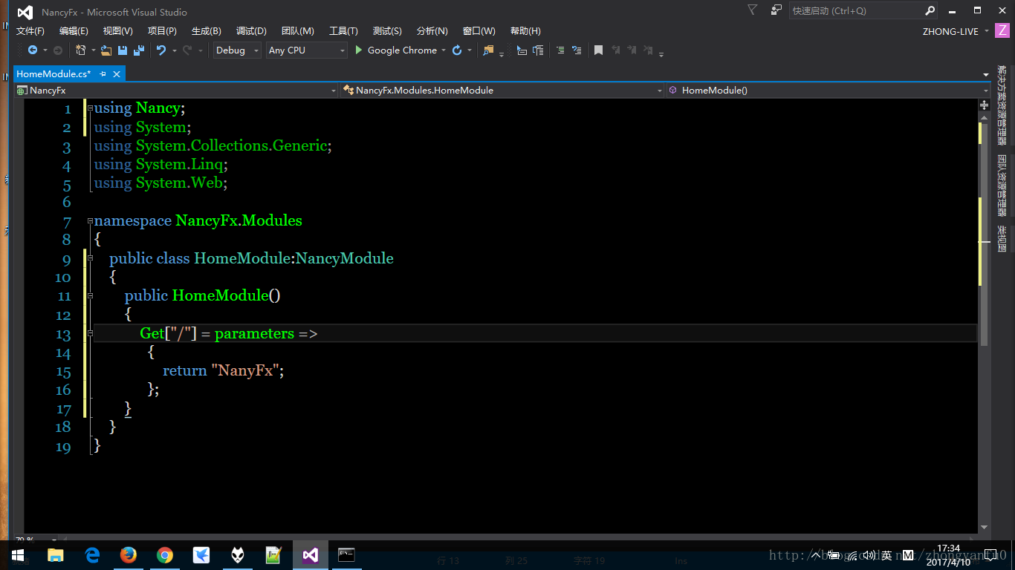The height and width of the screenshot is (570, 1015).
Task: Click the Clear all bookmarks icon
Action: point(648,50)
